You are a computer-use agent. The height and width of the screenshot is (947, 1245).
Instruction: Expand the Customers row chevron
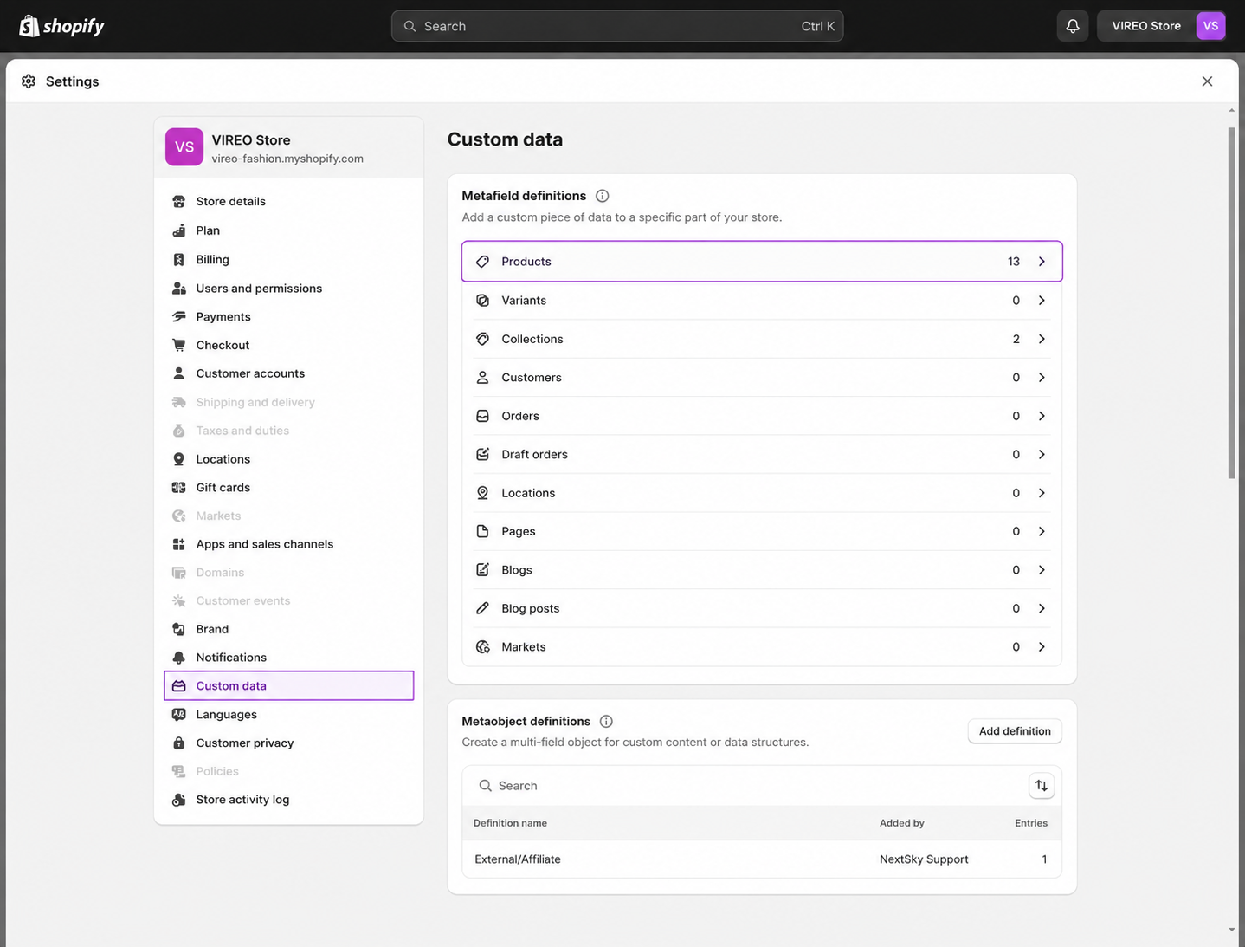[1042, 377]
